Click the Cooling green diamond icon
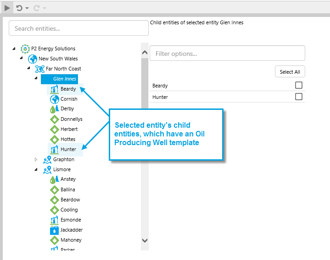330x260 pixels. coord(55,210)
